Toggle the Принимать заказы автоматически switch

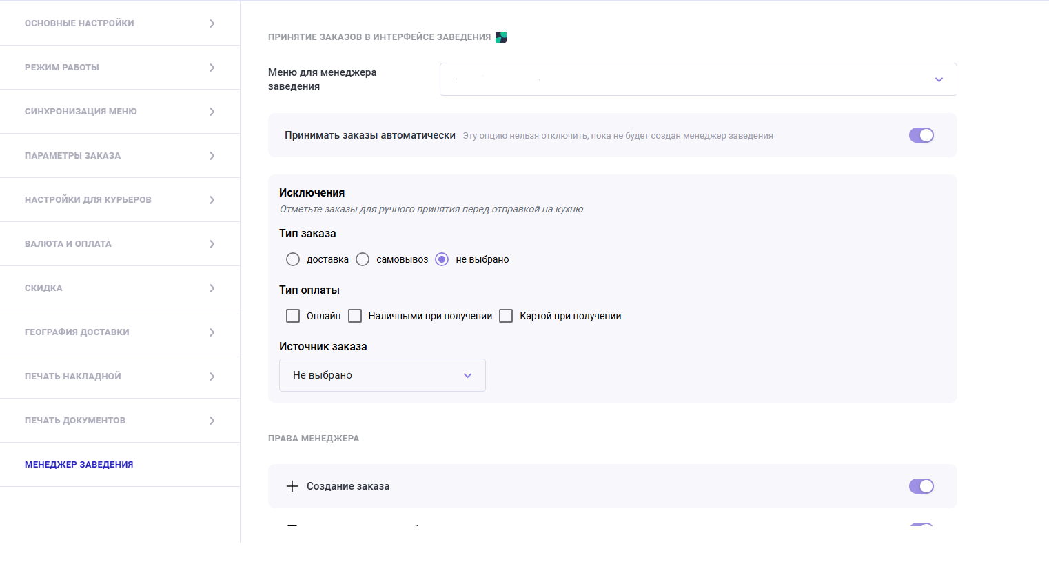pyautogui.click(x=921, y=135)
